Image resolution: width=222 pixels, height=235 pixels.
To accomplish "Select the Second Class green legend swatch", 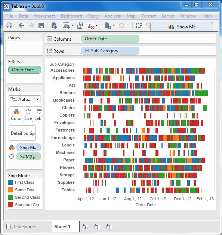I will tap(10, 197).
